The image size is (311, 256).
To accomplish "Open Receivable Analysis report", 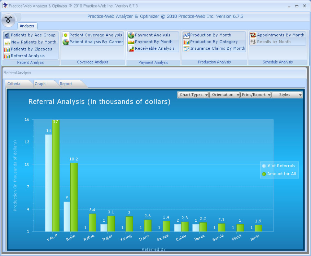I will tap(155, 48).
